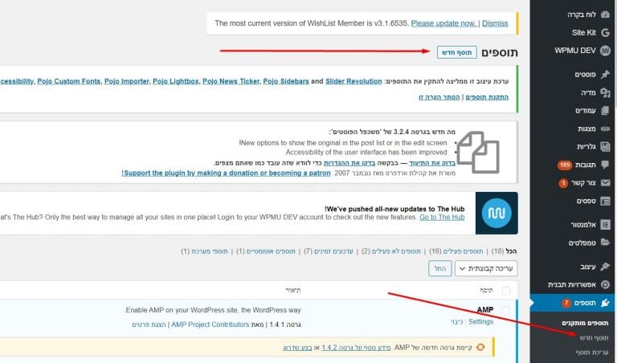
Task: Open the WPMU DEV menu item
Action: pyautogui.click(x=575, y=51)
